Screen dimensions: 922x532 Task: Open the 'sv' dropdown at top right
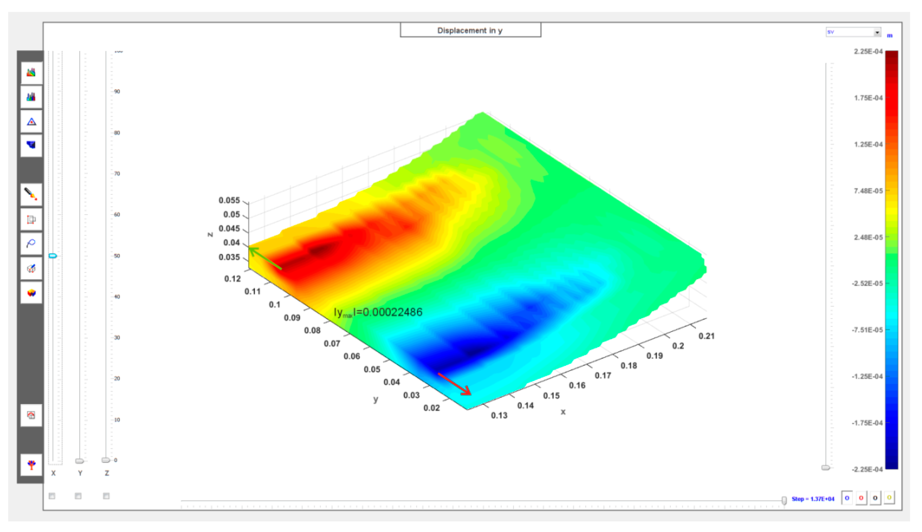tap(877, 32)
